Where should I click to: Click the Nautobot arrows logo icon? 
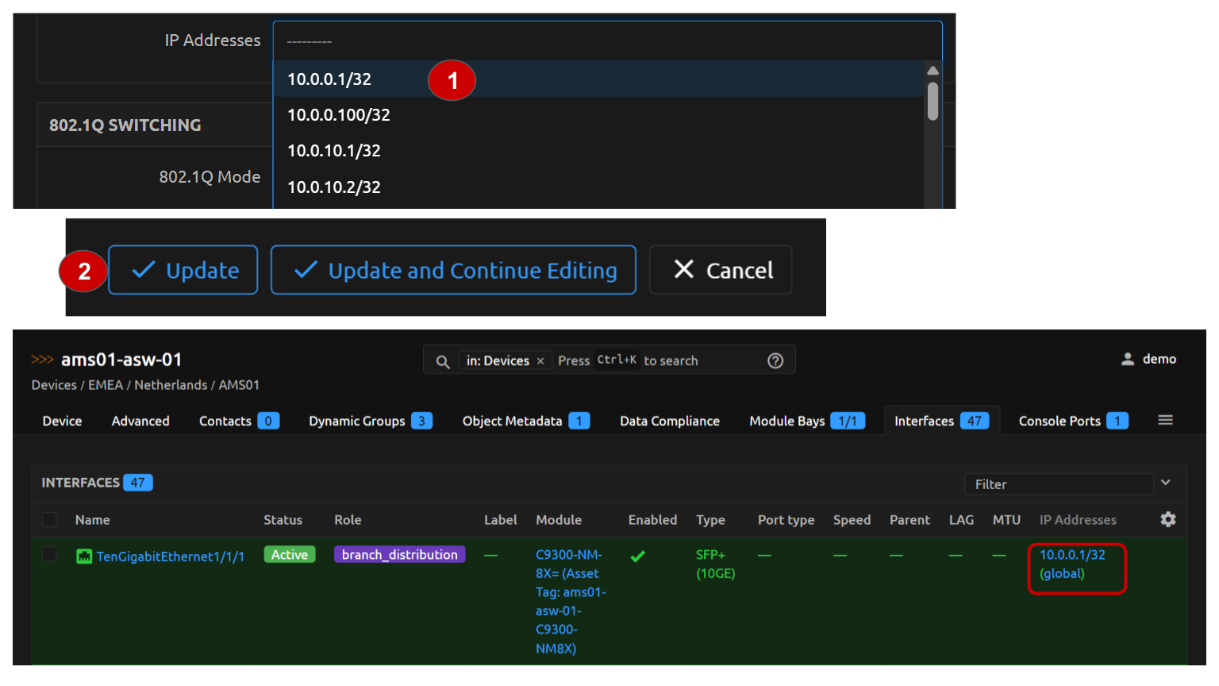(42, 360)
